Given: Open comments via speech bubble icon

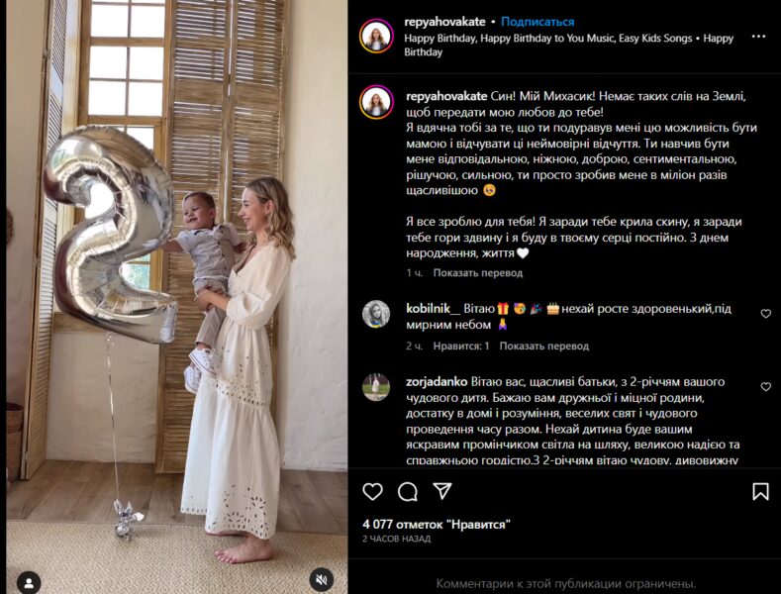Looking at the screenshot, I should coord(407,492).
